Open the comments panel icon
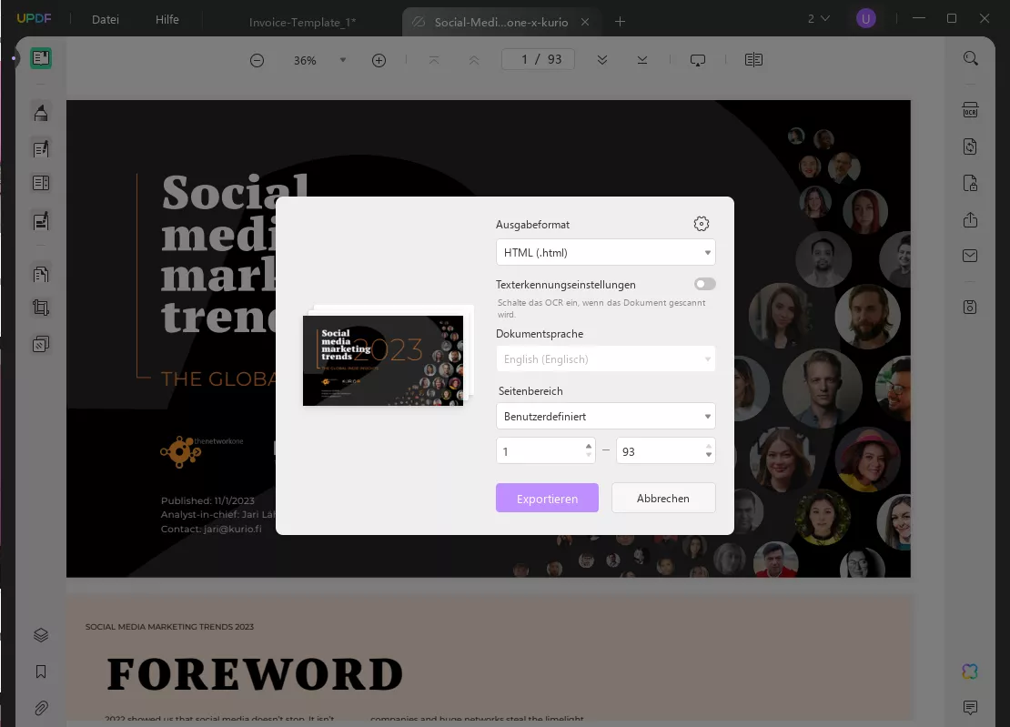The width and height of the screenshot is (1010, 727). 970,708
